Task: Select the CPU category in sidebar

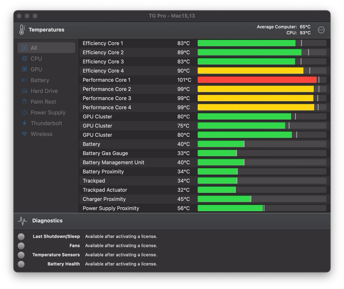Action: tap(36, 58)
